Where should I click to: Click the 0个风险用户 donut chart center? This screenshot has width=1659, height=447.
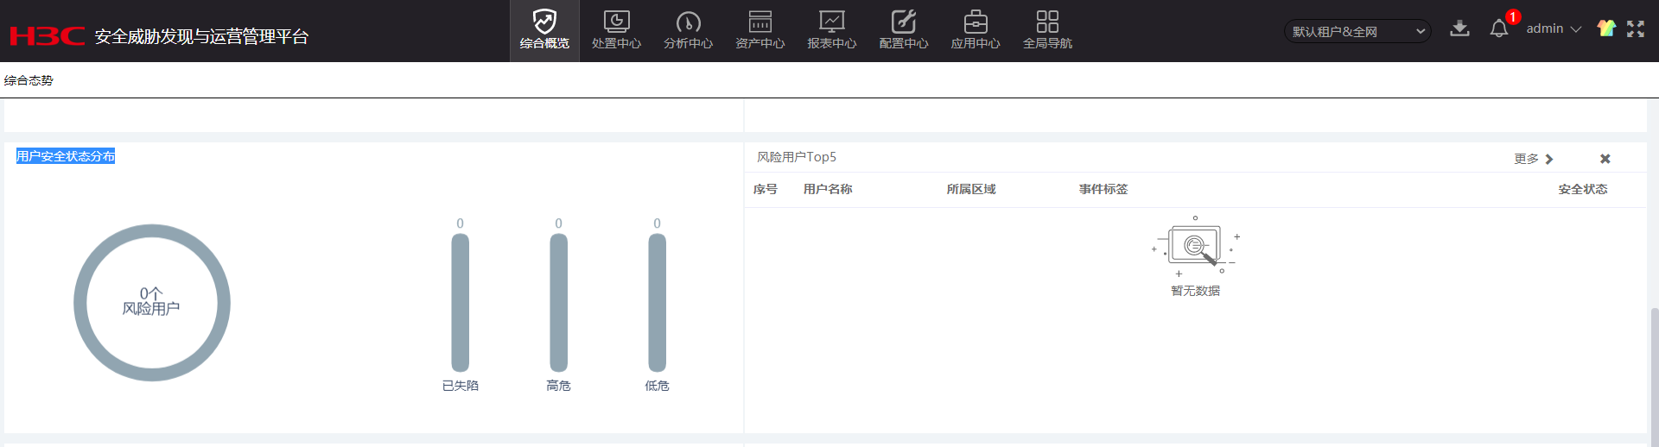coord(151,302)
